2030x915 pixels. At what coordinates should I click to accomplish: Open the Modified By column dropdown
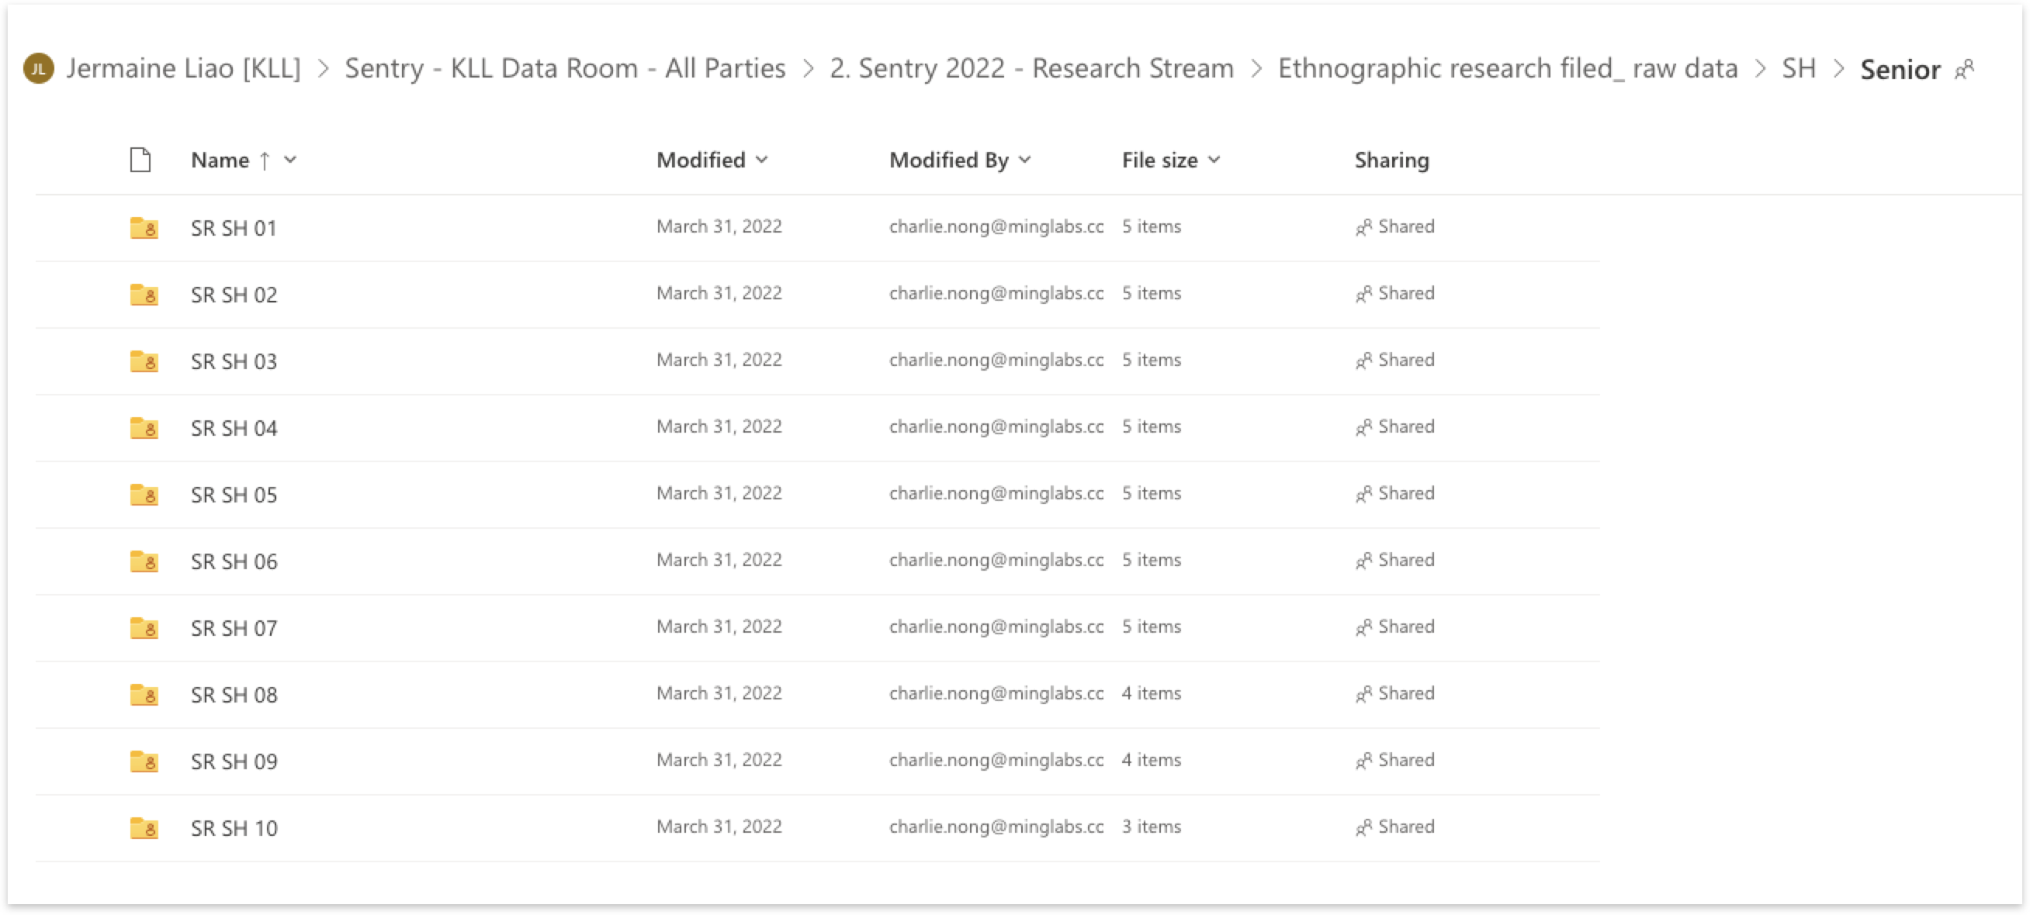coord(1024,160)
